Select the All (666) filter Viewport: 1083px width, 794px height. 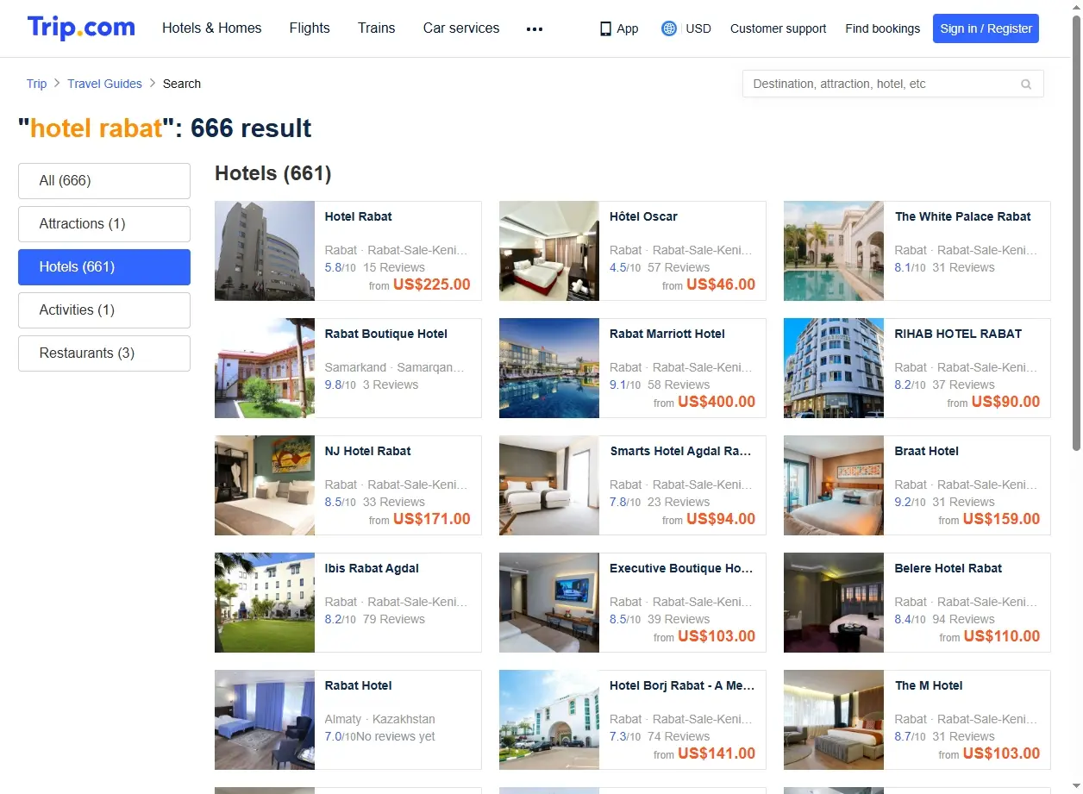(x=104, y=181)
